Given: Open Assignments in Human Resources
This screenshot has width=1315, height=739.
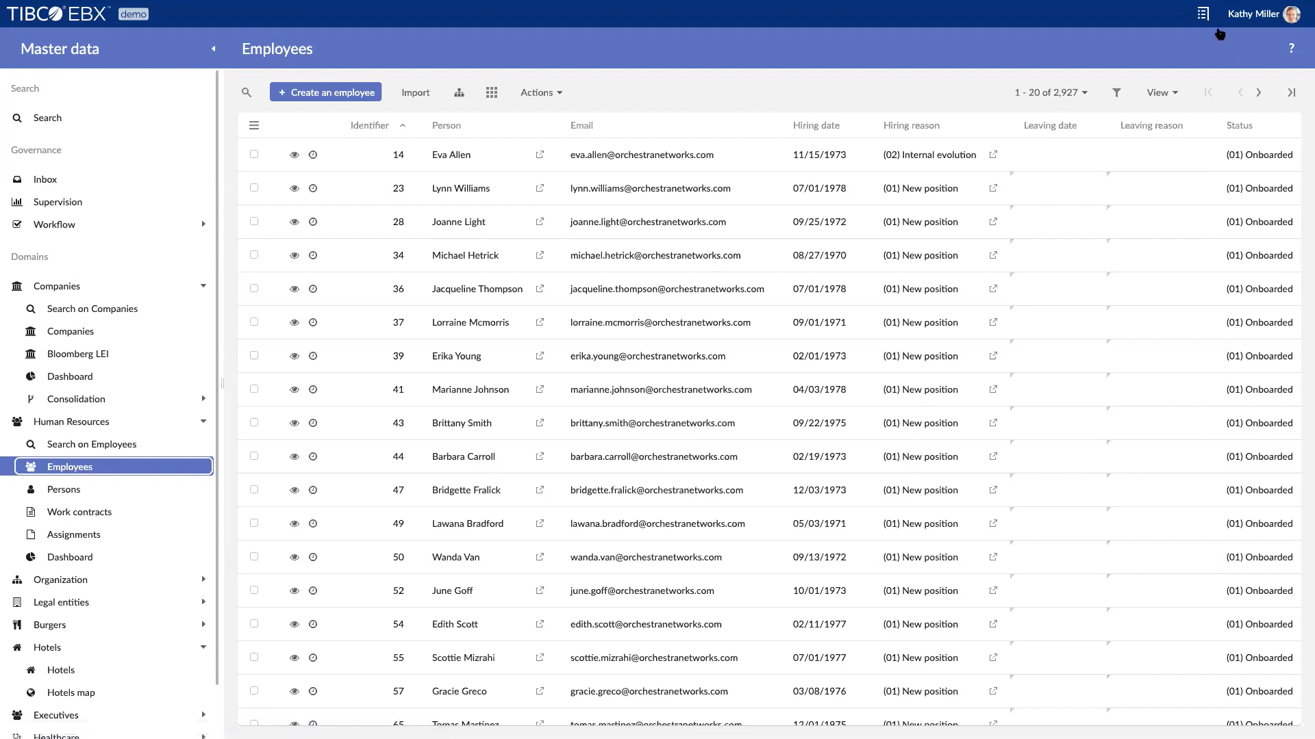Looking at the screenshot, I should (73, 534).
